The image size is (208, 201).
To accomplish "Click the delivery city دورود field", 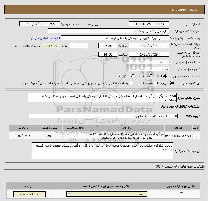I will pos(149,69).
